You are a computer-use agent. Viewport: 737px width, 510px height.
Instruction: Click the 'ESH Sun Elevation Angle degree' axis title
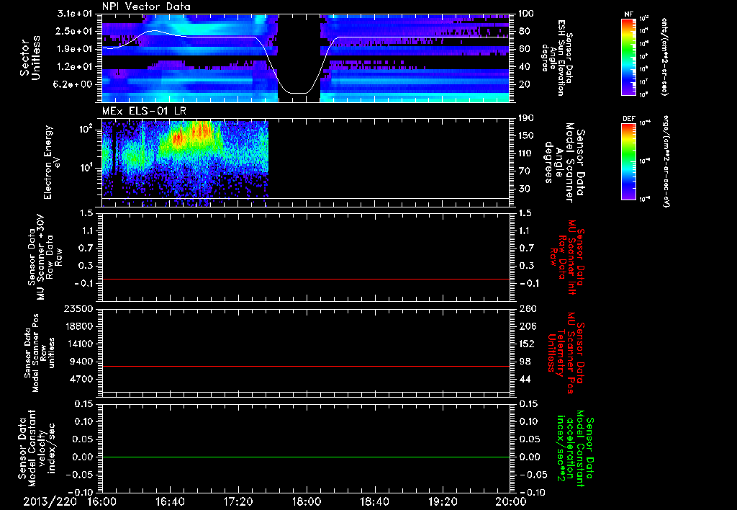click(558, 58)
